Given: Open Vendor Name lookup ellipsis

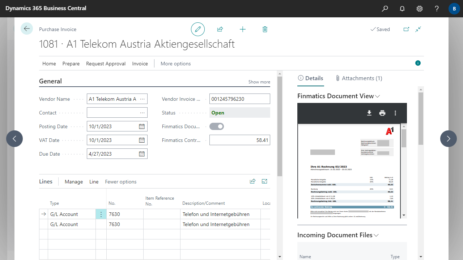Looking at the screenshot, I should 142,99.
